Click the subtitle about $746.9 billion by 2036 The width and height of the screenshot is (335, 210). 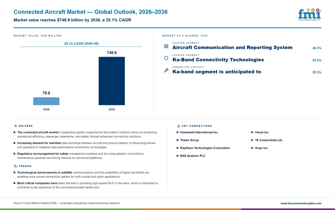click(72, 20)
